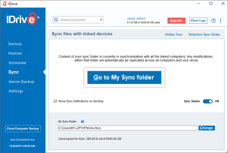The height and width of the screenshot is (153, 228).
Task: Go to the Restore section
Action: tap(15, 53)
